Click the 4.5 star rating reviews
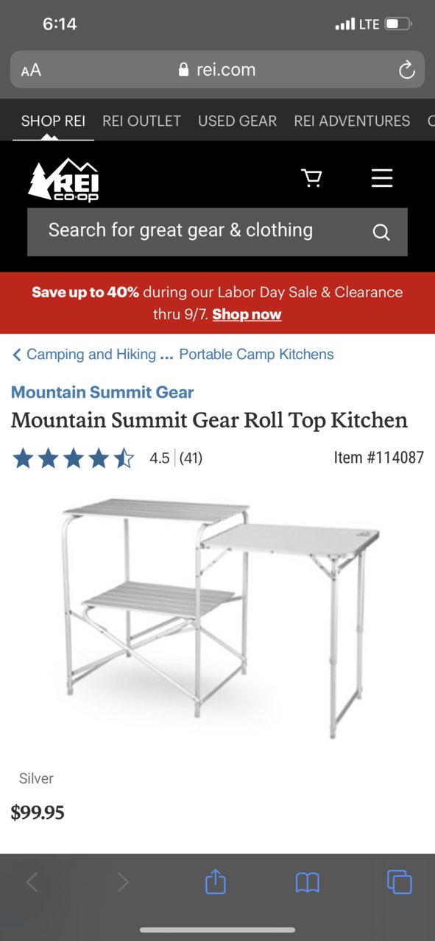 click(x=107, y=458)
